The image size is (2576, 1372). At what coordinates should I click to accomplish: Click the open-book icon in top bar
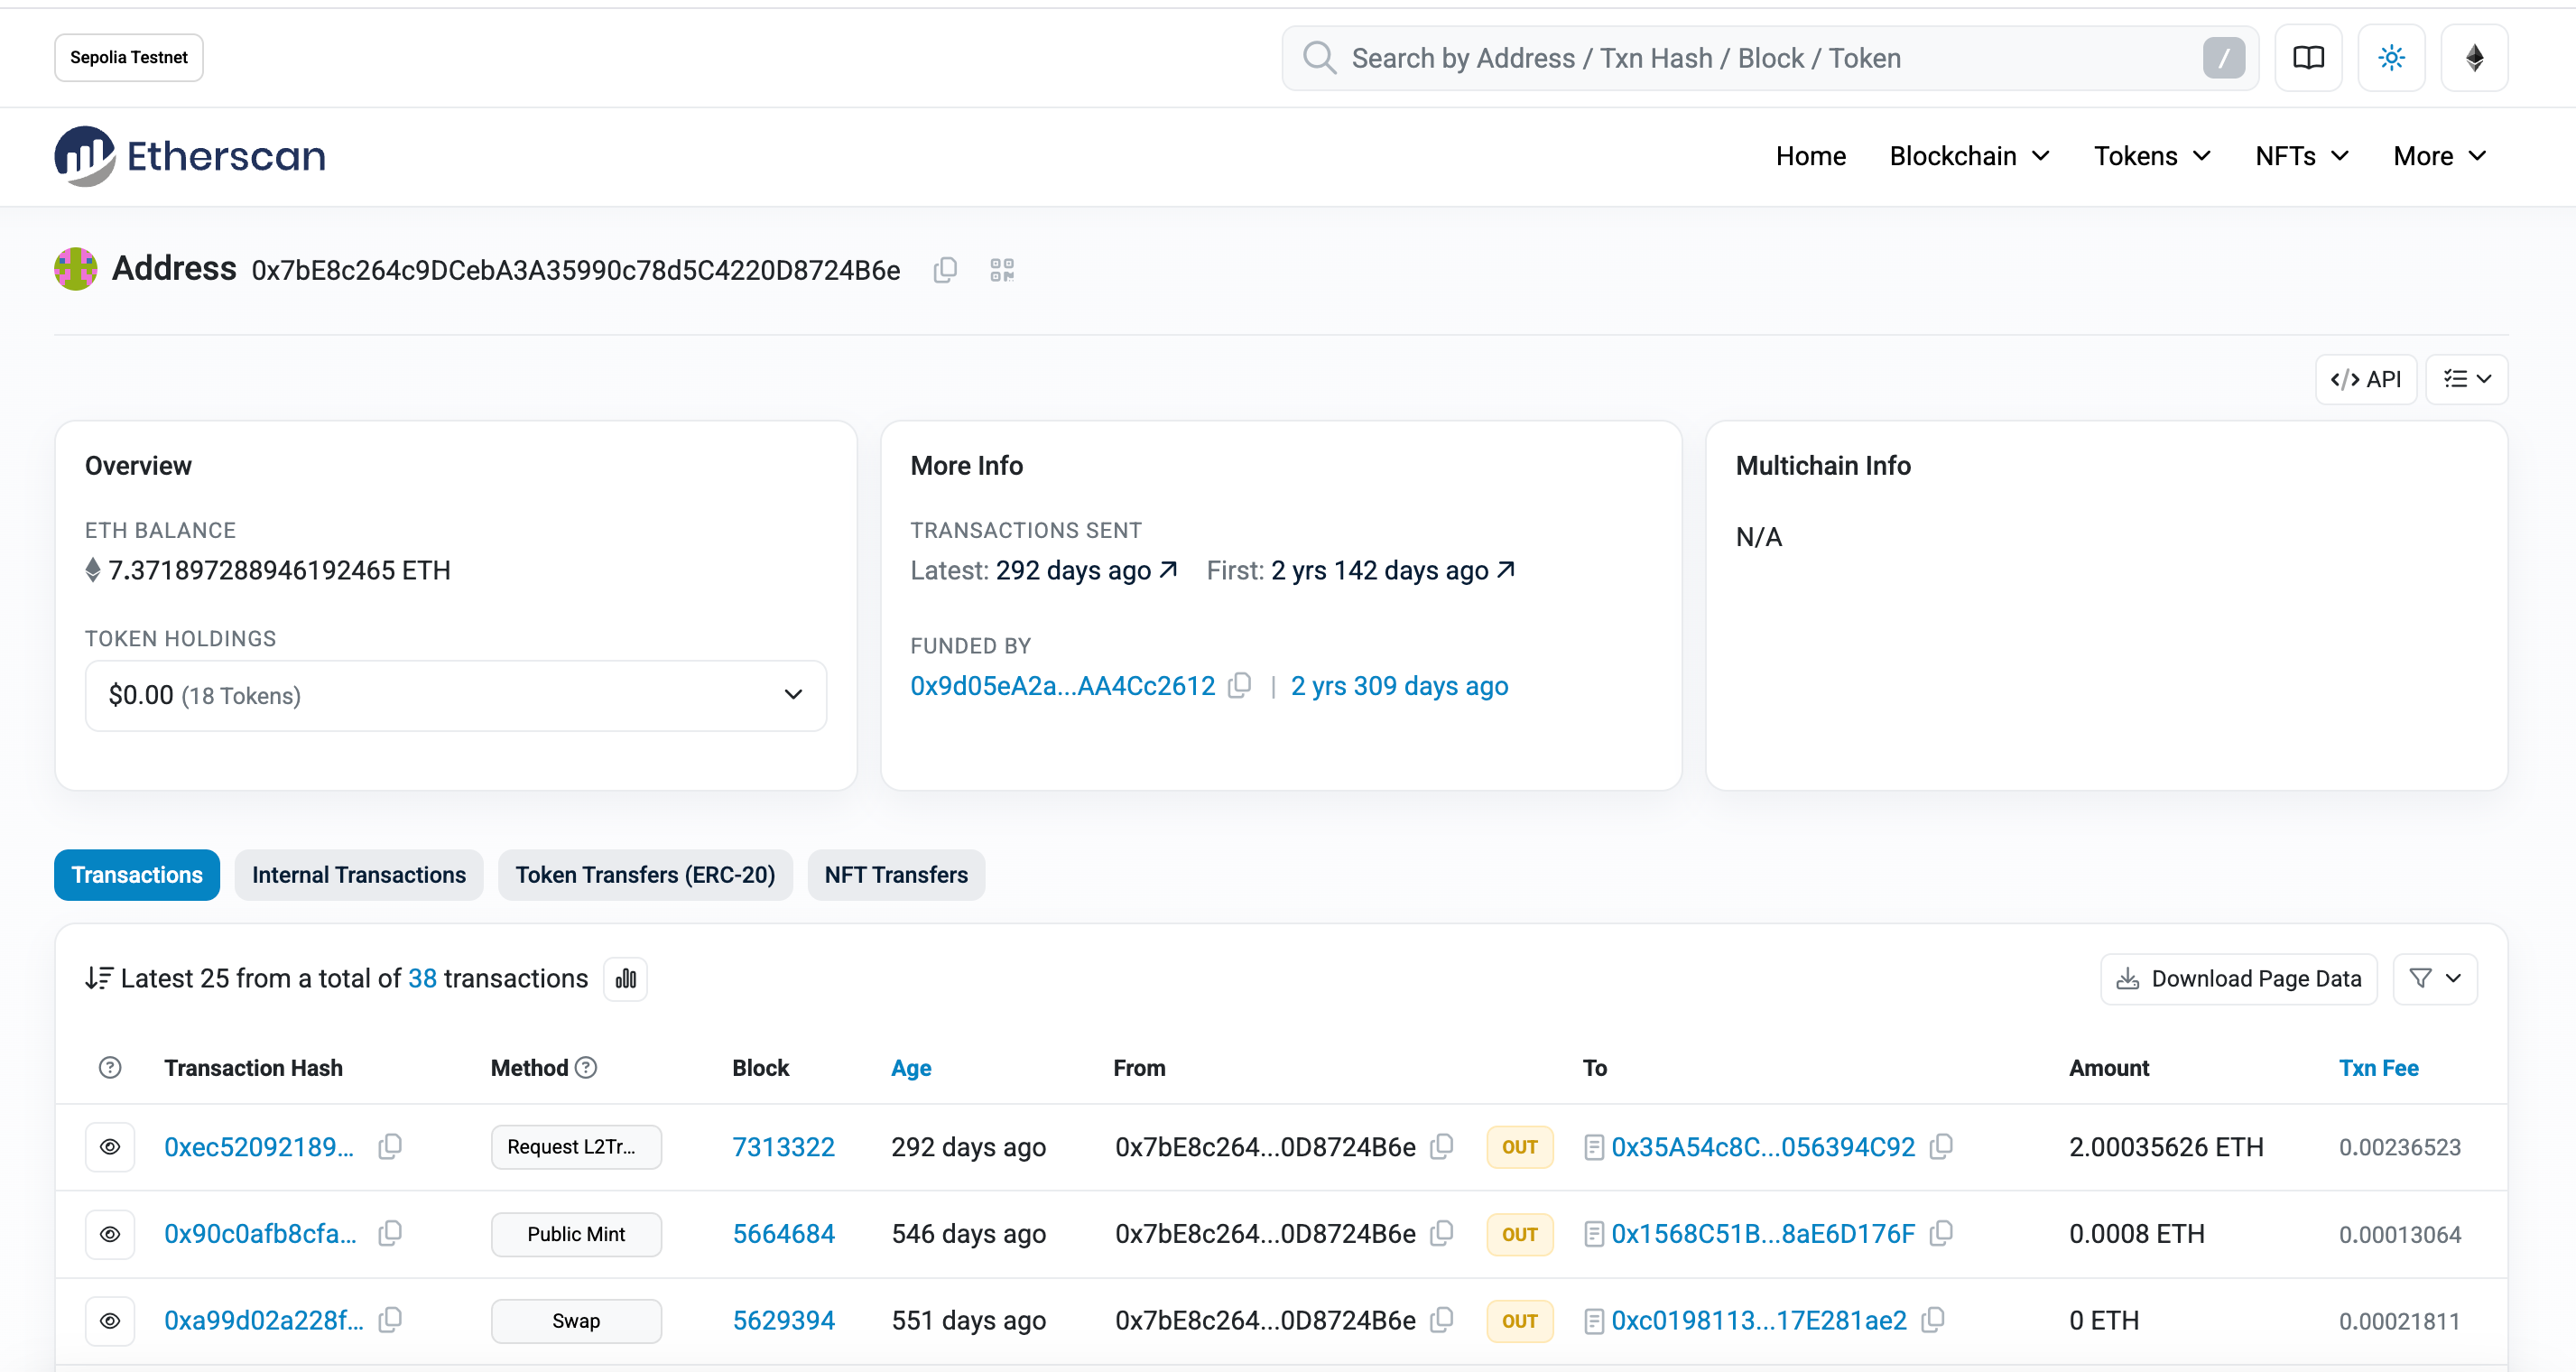(x=2308, y=58)
